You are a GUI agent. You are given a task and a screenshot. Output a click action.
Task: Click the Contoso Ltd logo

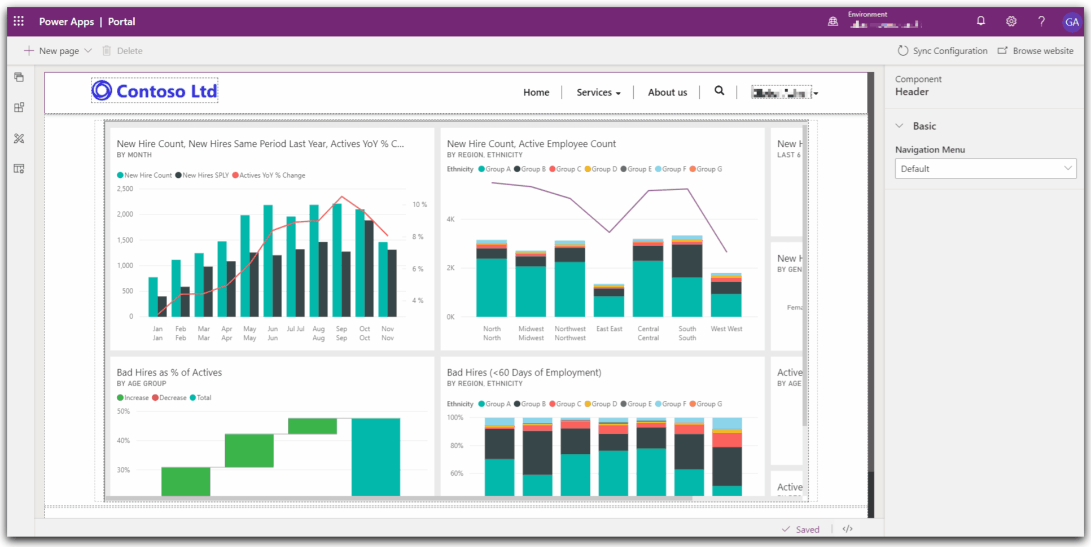(155, 91)
